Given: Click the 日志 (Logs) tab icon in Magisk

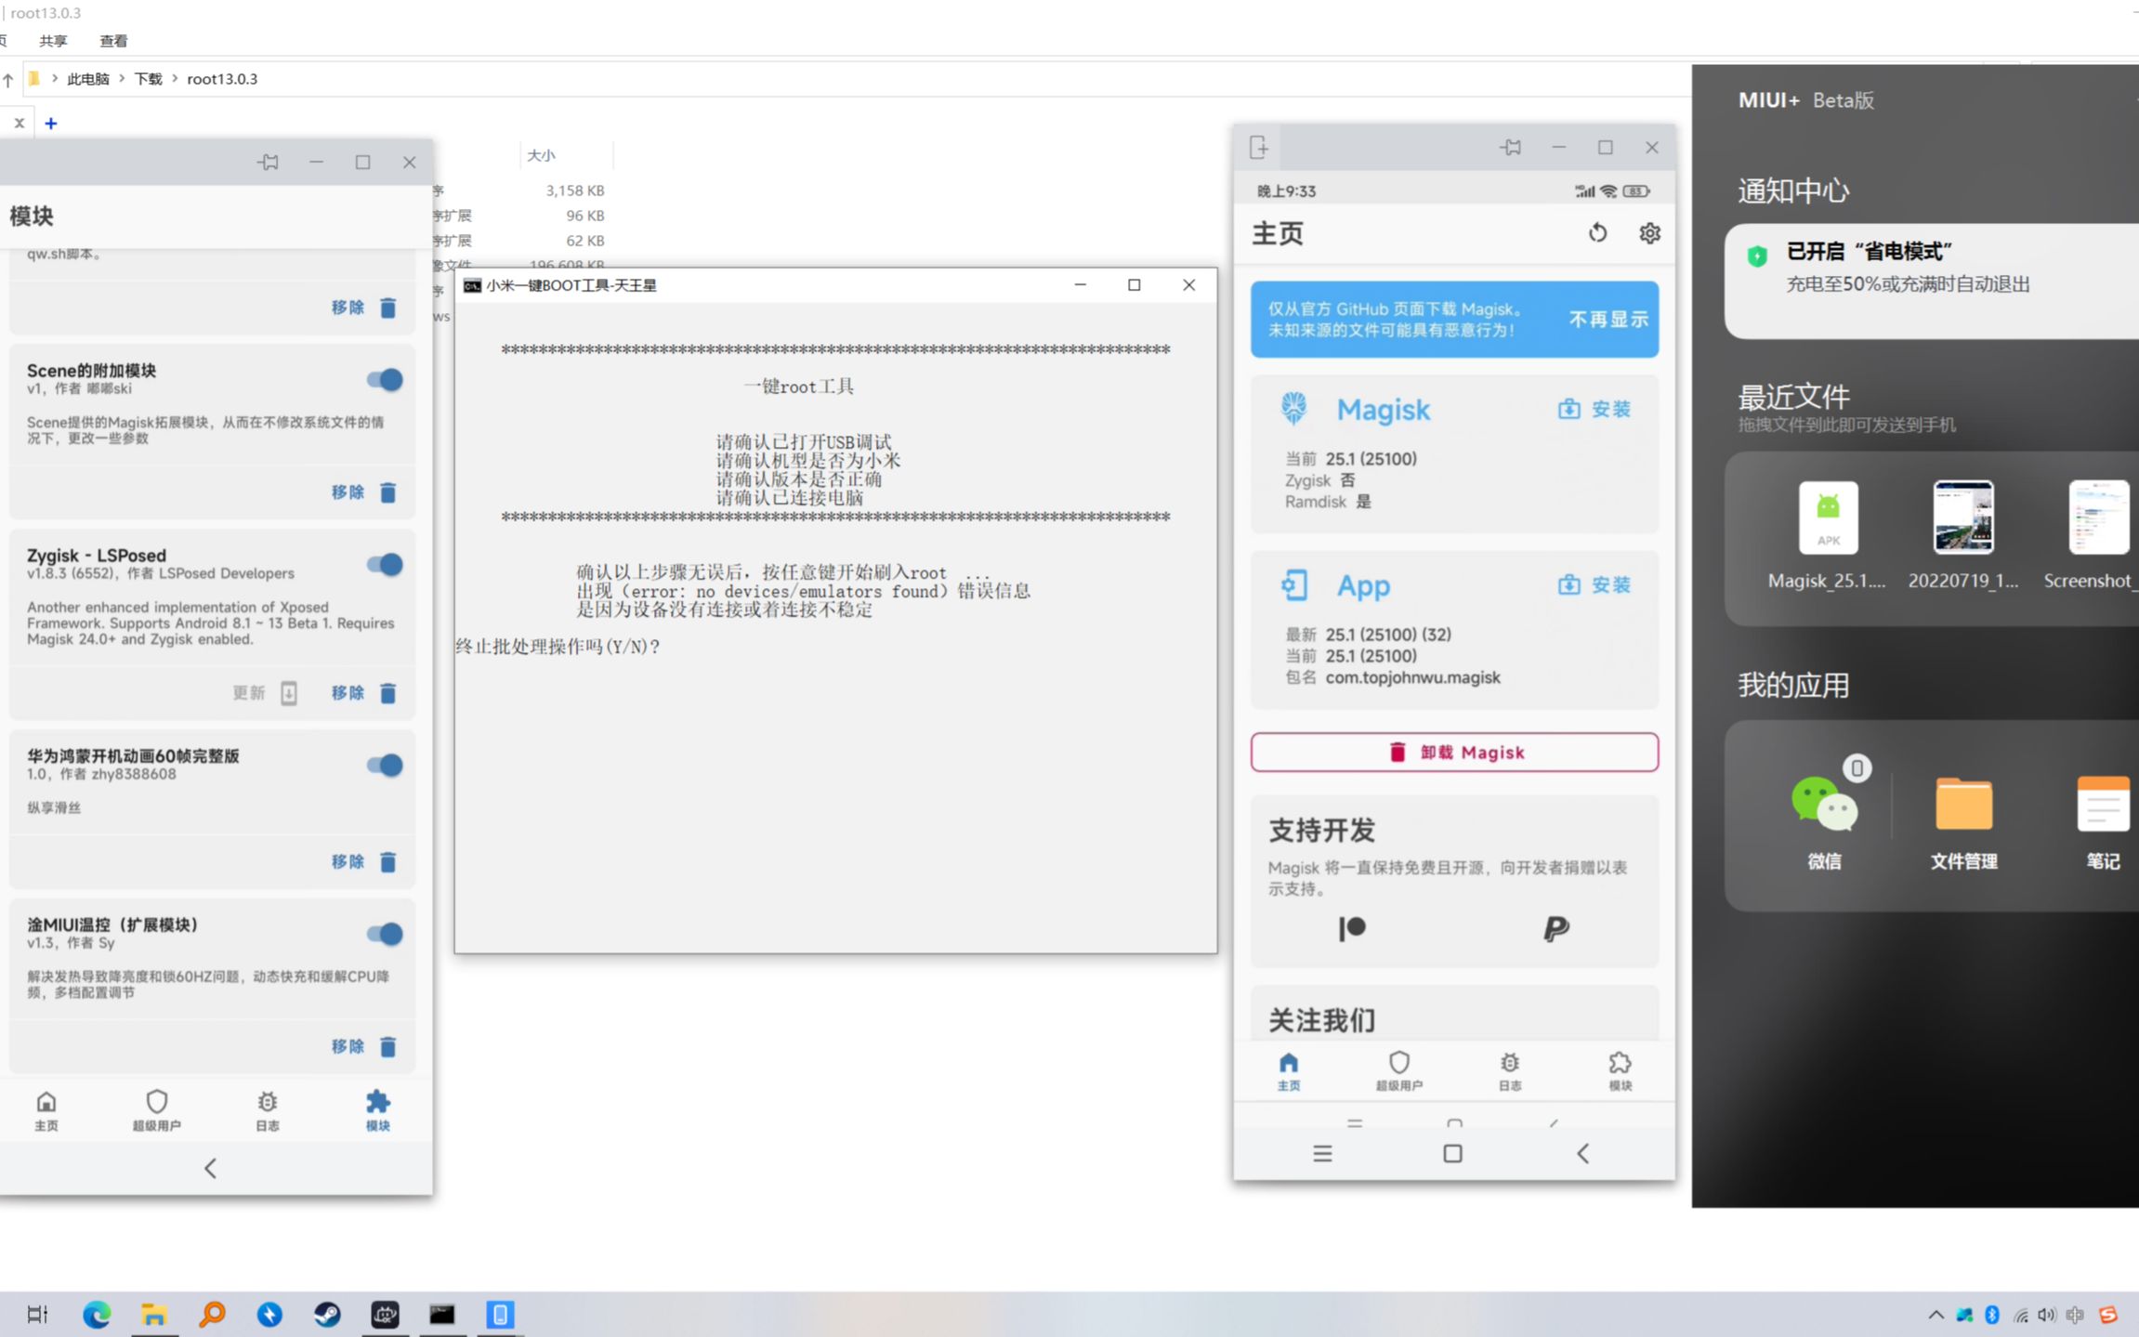Looking at the screenshot, I should click(x=1509, y=1070).
